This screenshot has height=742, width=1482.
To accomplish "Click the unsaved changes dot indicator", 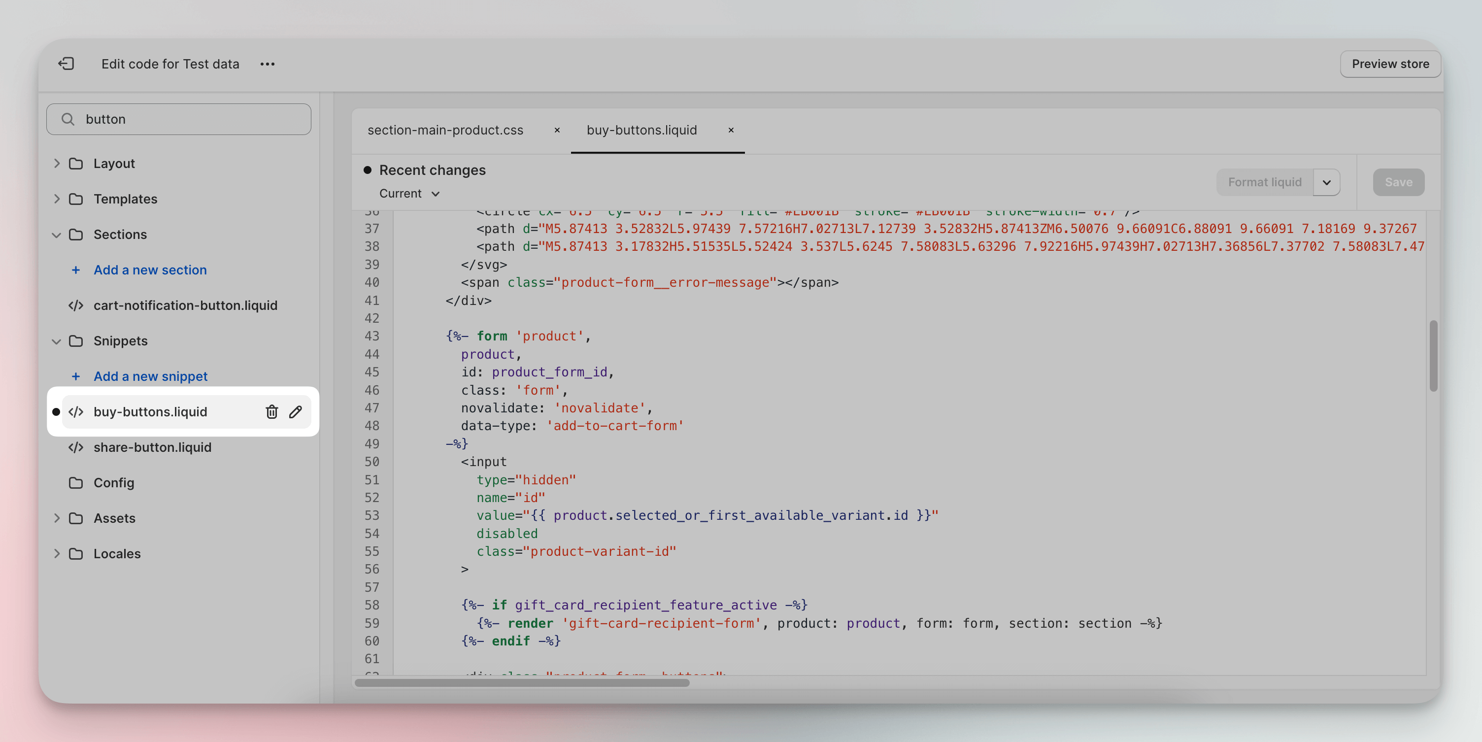I will click(55, 411).
